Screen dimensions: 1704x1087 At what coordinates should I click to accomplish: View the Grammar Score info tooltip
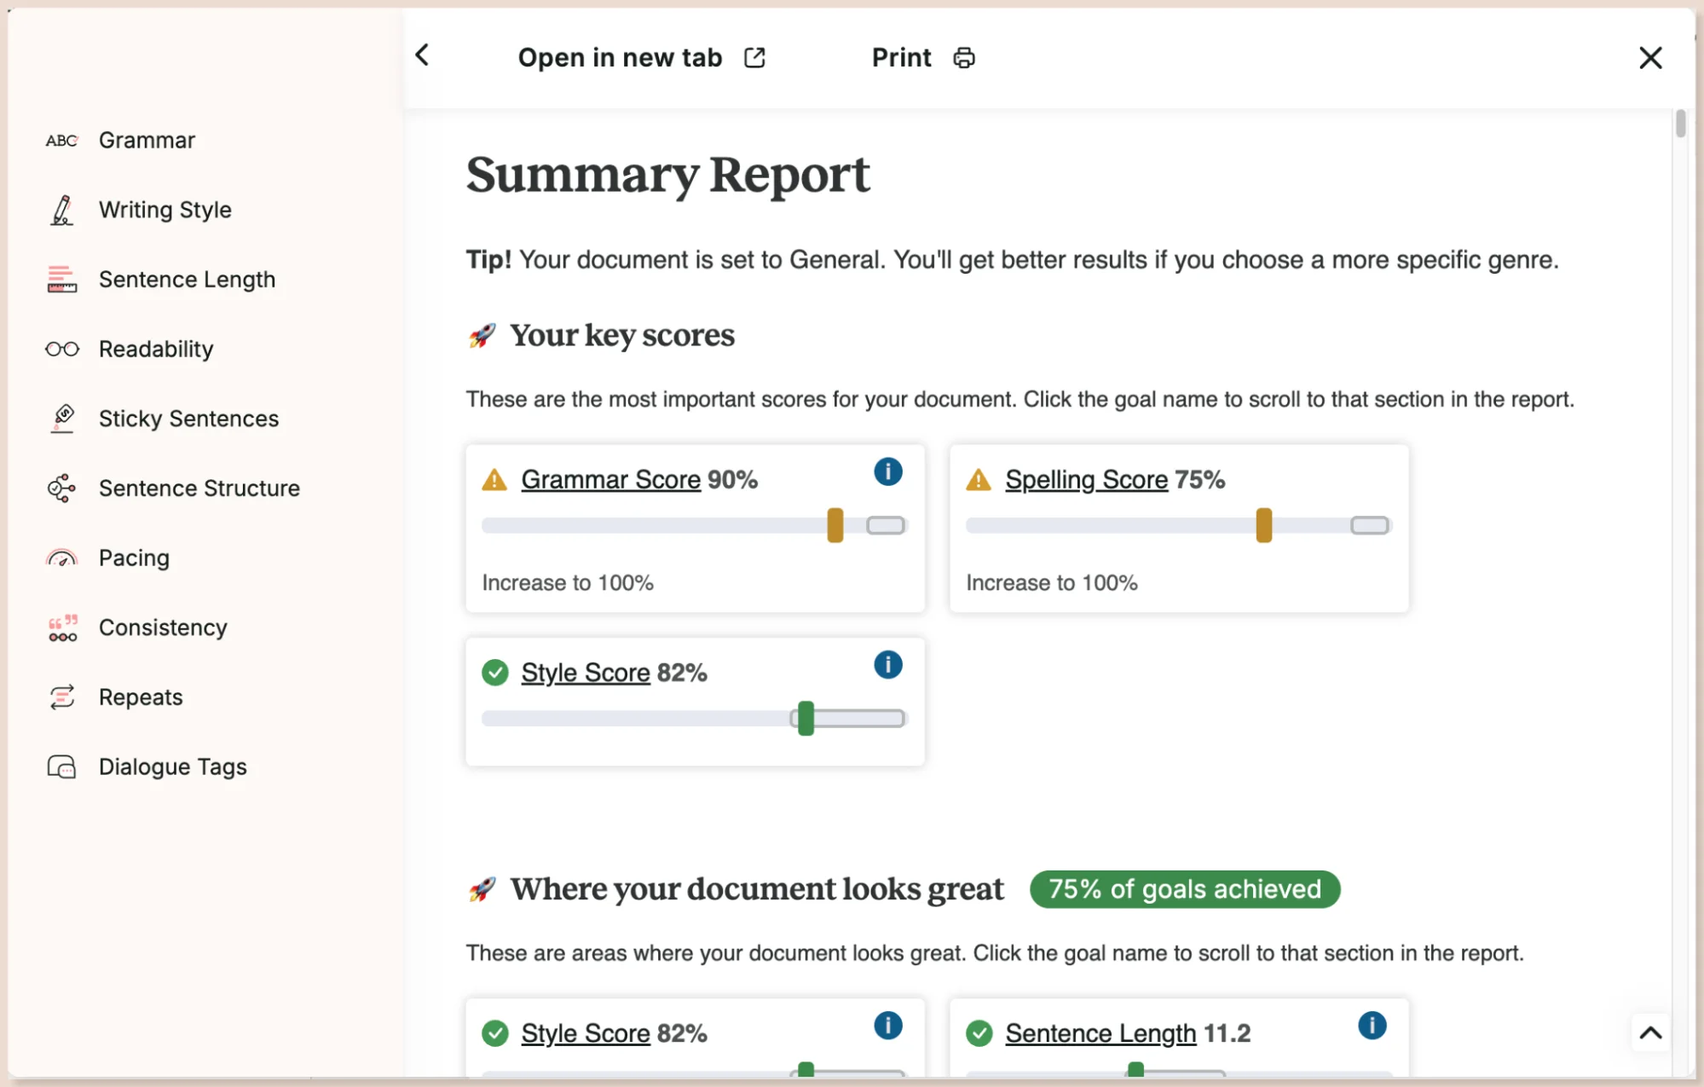click(887, 471)
